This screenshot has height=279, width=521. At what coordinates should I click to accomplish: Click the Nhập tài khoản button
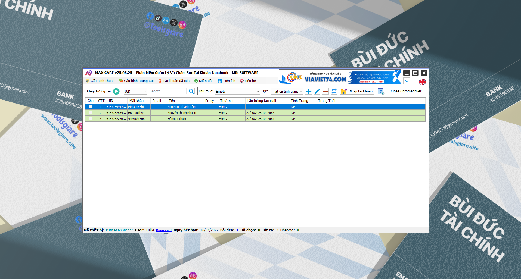357,91
